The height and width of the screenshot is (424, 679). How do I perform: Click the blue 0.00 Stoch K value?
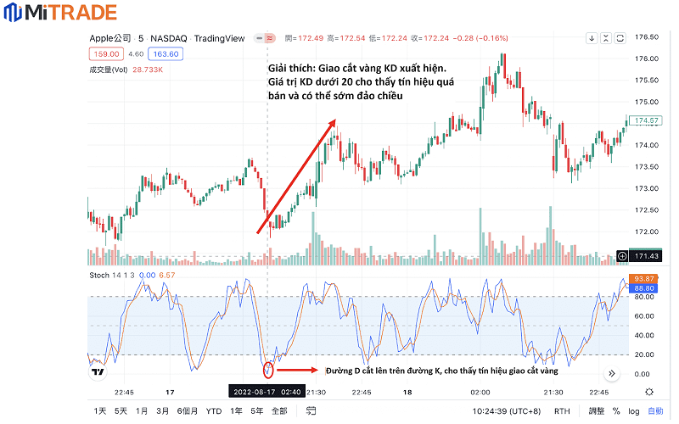click(x=147, y=275)
